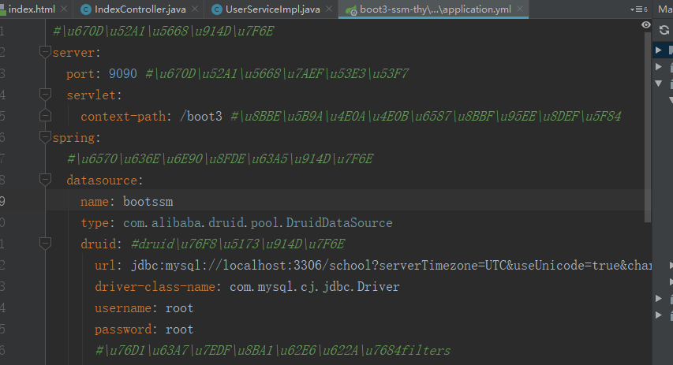
Task: Click the context-path fold end marker
Action: 45,116
